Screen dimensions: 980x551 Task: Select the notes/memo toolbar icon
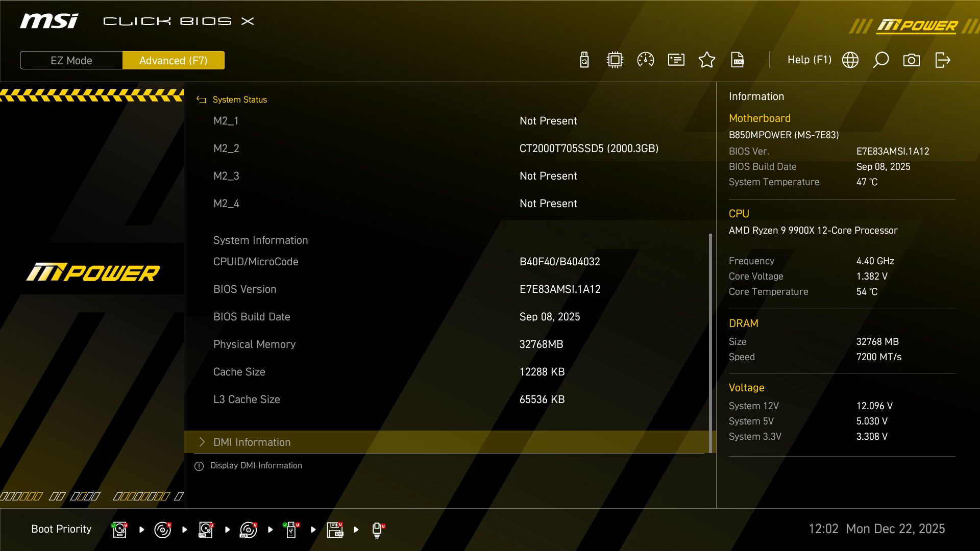click(x=676, y=60)
